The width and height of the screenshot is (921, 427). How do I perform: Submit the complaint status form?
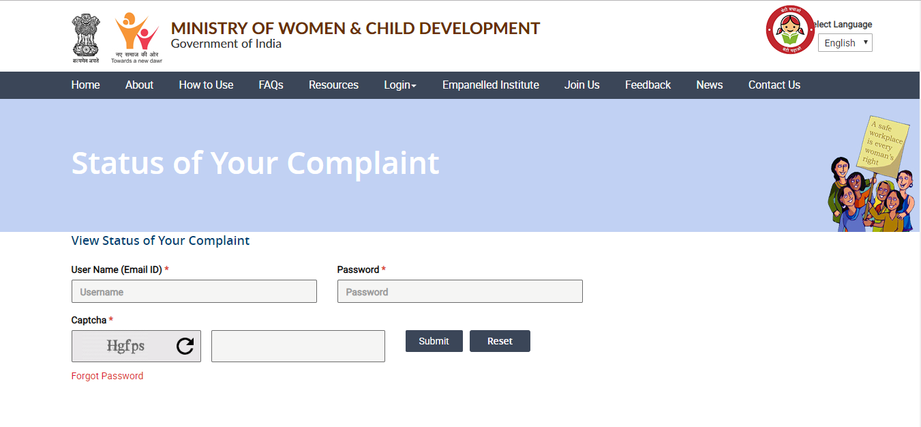click(x=434, y=340)
